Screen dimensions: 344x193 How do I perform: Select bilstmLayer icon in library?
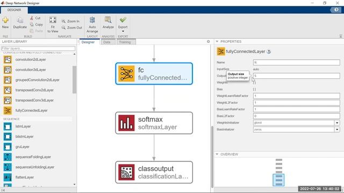point(8,137)
